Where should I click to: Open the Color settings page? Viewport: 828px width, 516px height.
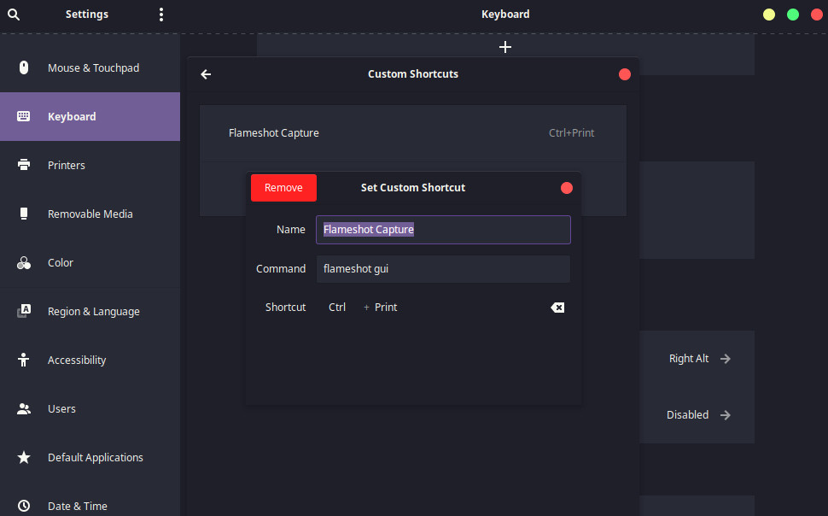[90, 263]
